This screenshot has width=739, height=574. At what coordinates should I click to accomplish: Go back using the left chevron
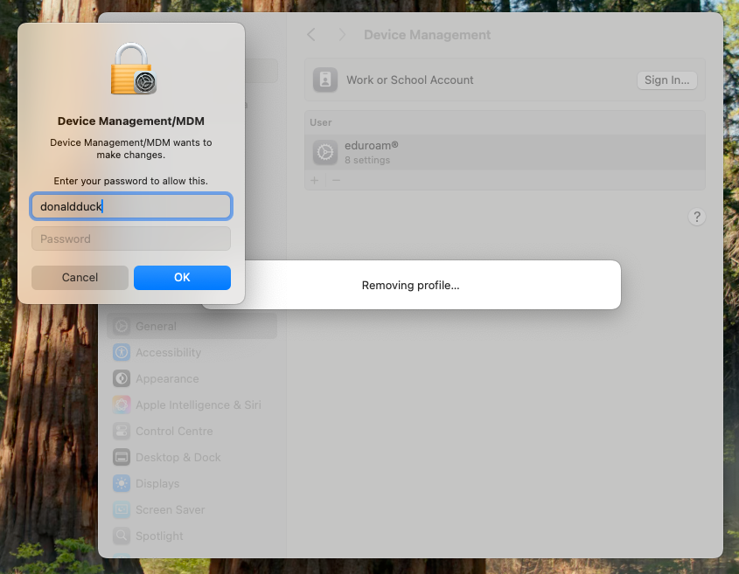point(310,35)
